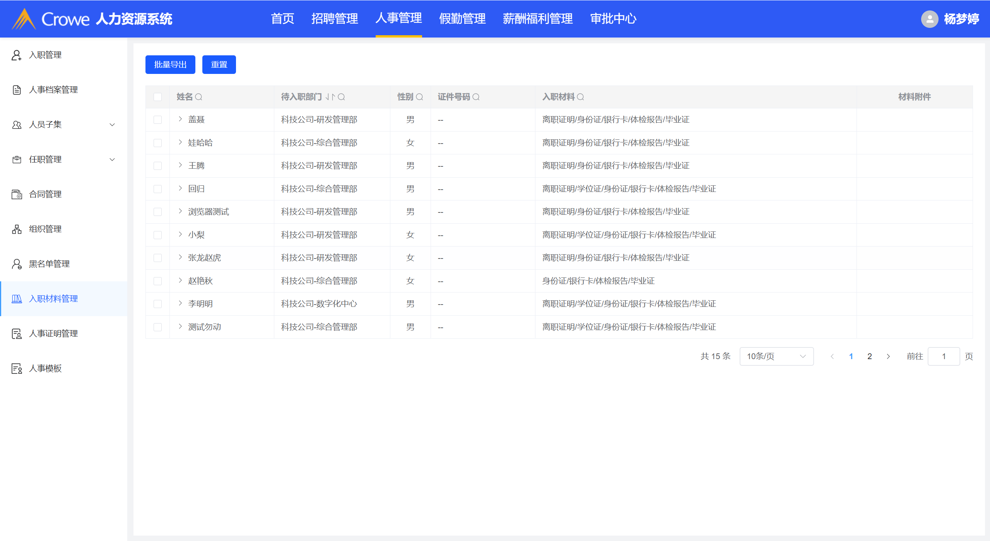Click search icon beside 入职材料 header
The image size is (990, 541).
click(580, 97)
